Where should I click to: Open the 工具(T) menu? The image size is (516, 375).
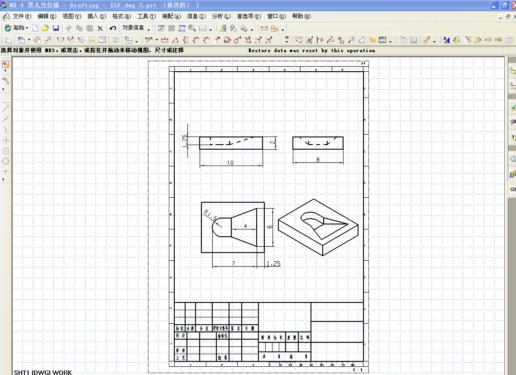[x=147, y=16]
